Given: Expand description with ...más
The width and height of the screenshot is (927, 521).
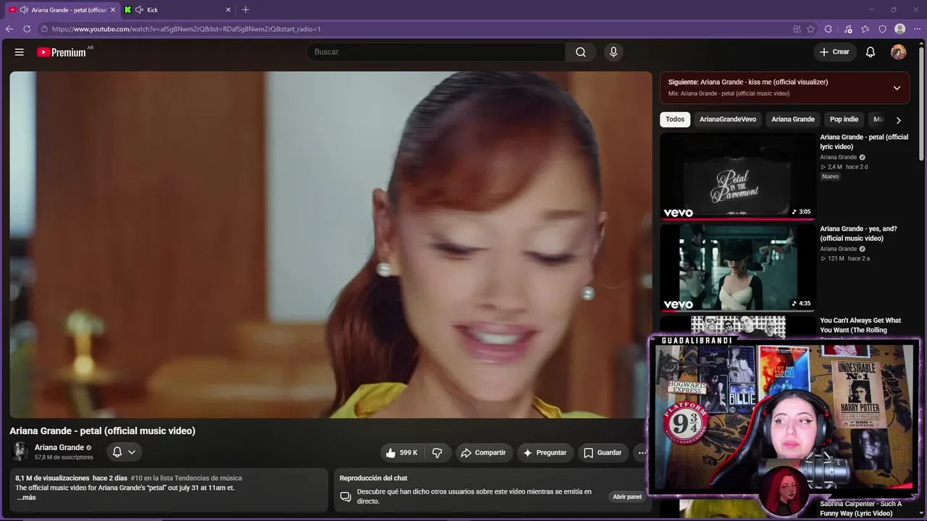Looking at the screenshot, I should 26,497.
